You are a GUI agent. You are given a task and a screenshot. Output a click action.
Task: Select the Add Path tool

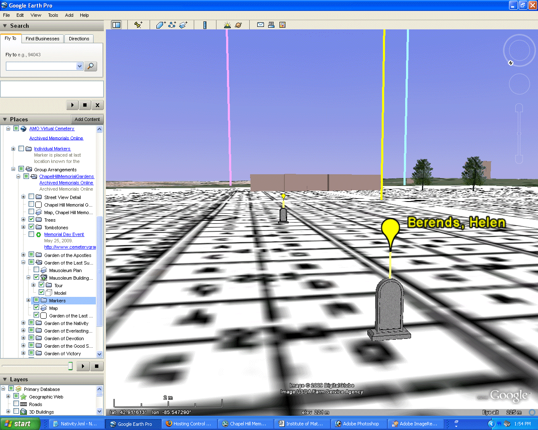coord(172,25)
